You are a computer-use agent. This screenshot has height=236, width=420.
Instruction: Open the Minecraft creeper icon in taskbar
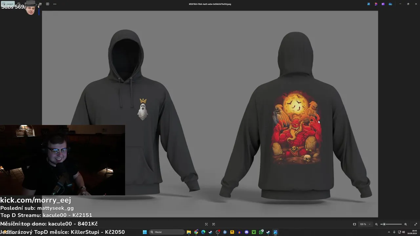254,232
